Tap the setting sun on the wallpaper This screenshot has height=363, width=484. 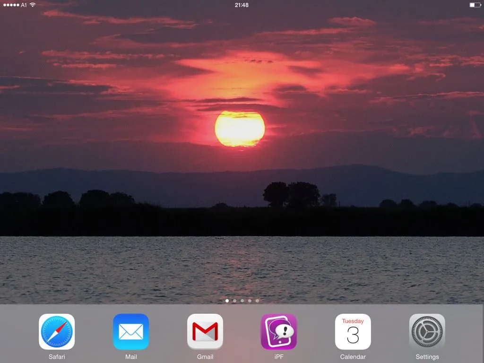click(x=240, y=129)
